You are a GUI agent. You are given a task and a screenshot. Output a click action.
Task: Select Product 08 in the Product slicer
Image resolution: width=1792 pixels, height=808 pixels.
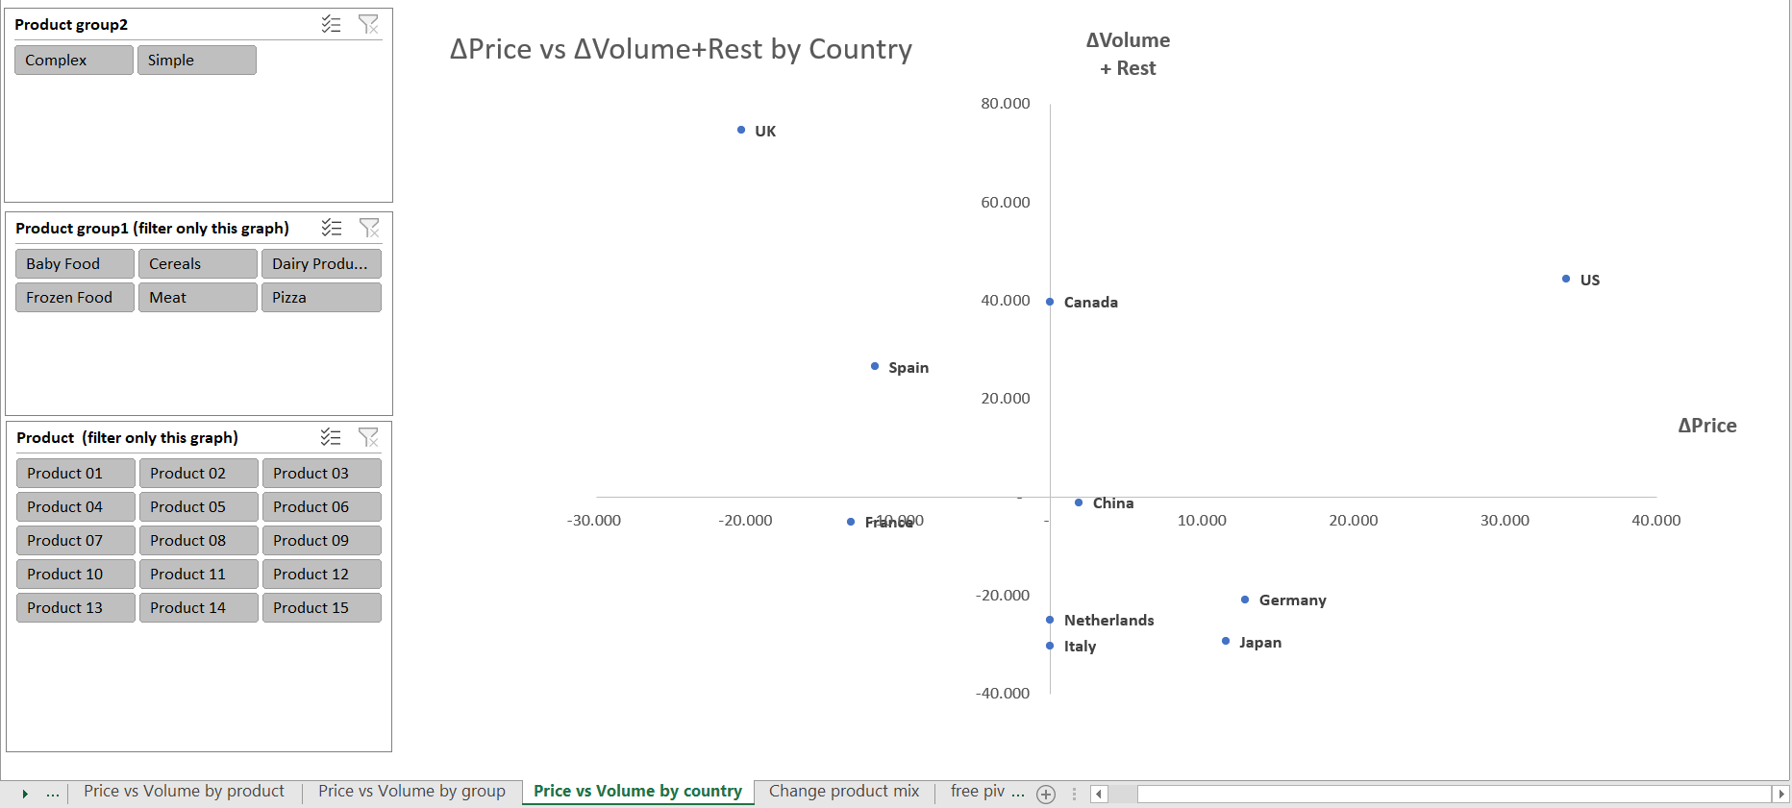pyautogui.click(x=199, y=540)
